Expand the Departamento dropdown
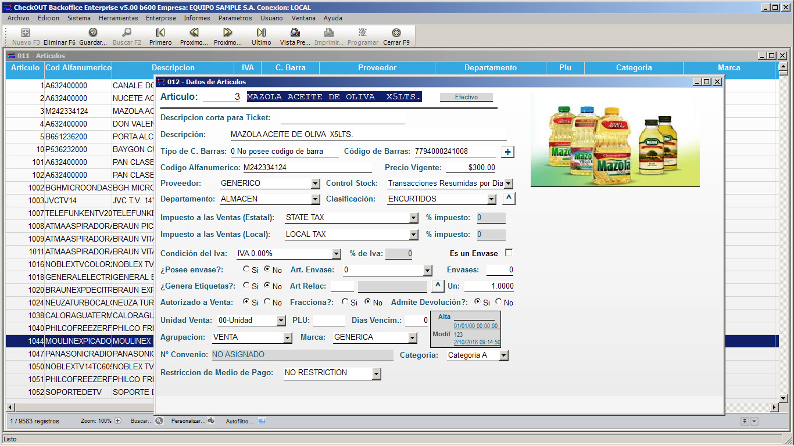This screenshot has height=446, width=794. click(316, 199)
